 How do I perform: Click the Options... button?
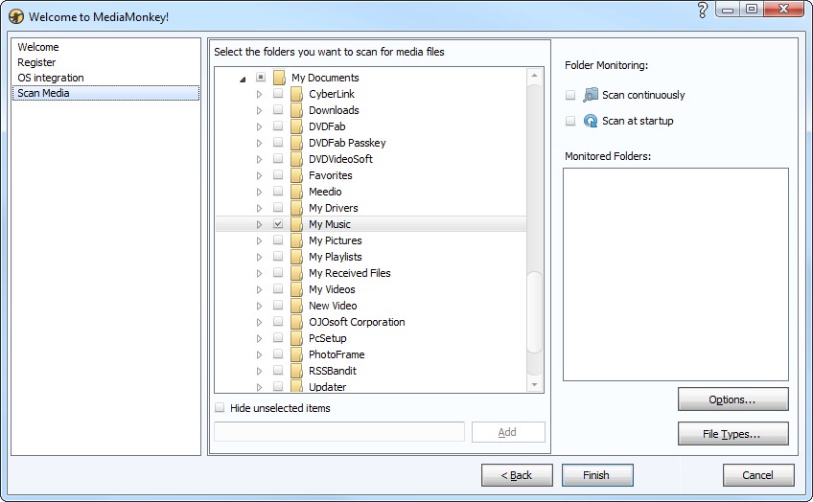tap(732, 399)
